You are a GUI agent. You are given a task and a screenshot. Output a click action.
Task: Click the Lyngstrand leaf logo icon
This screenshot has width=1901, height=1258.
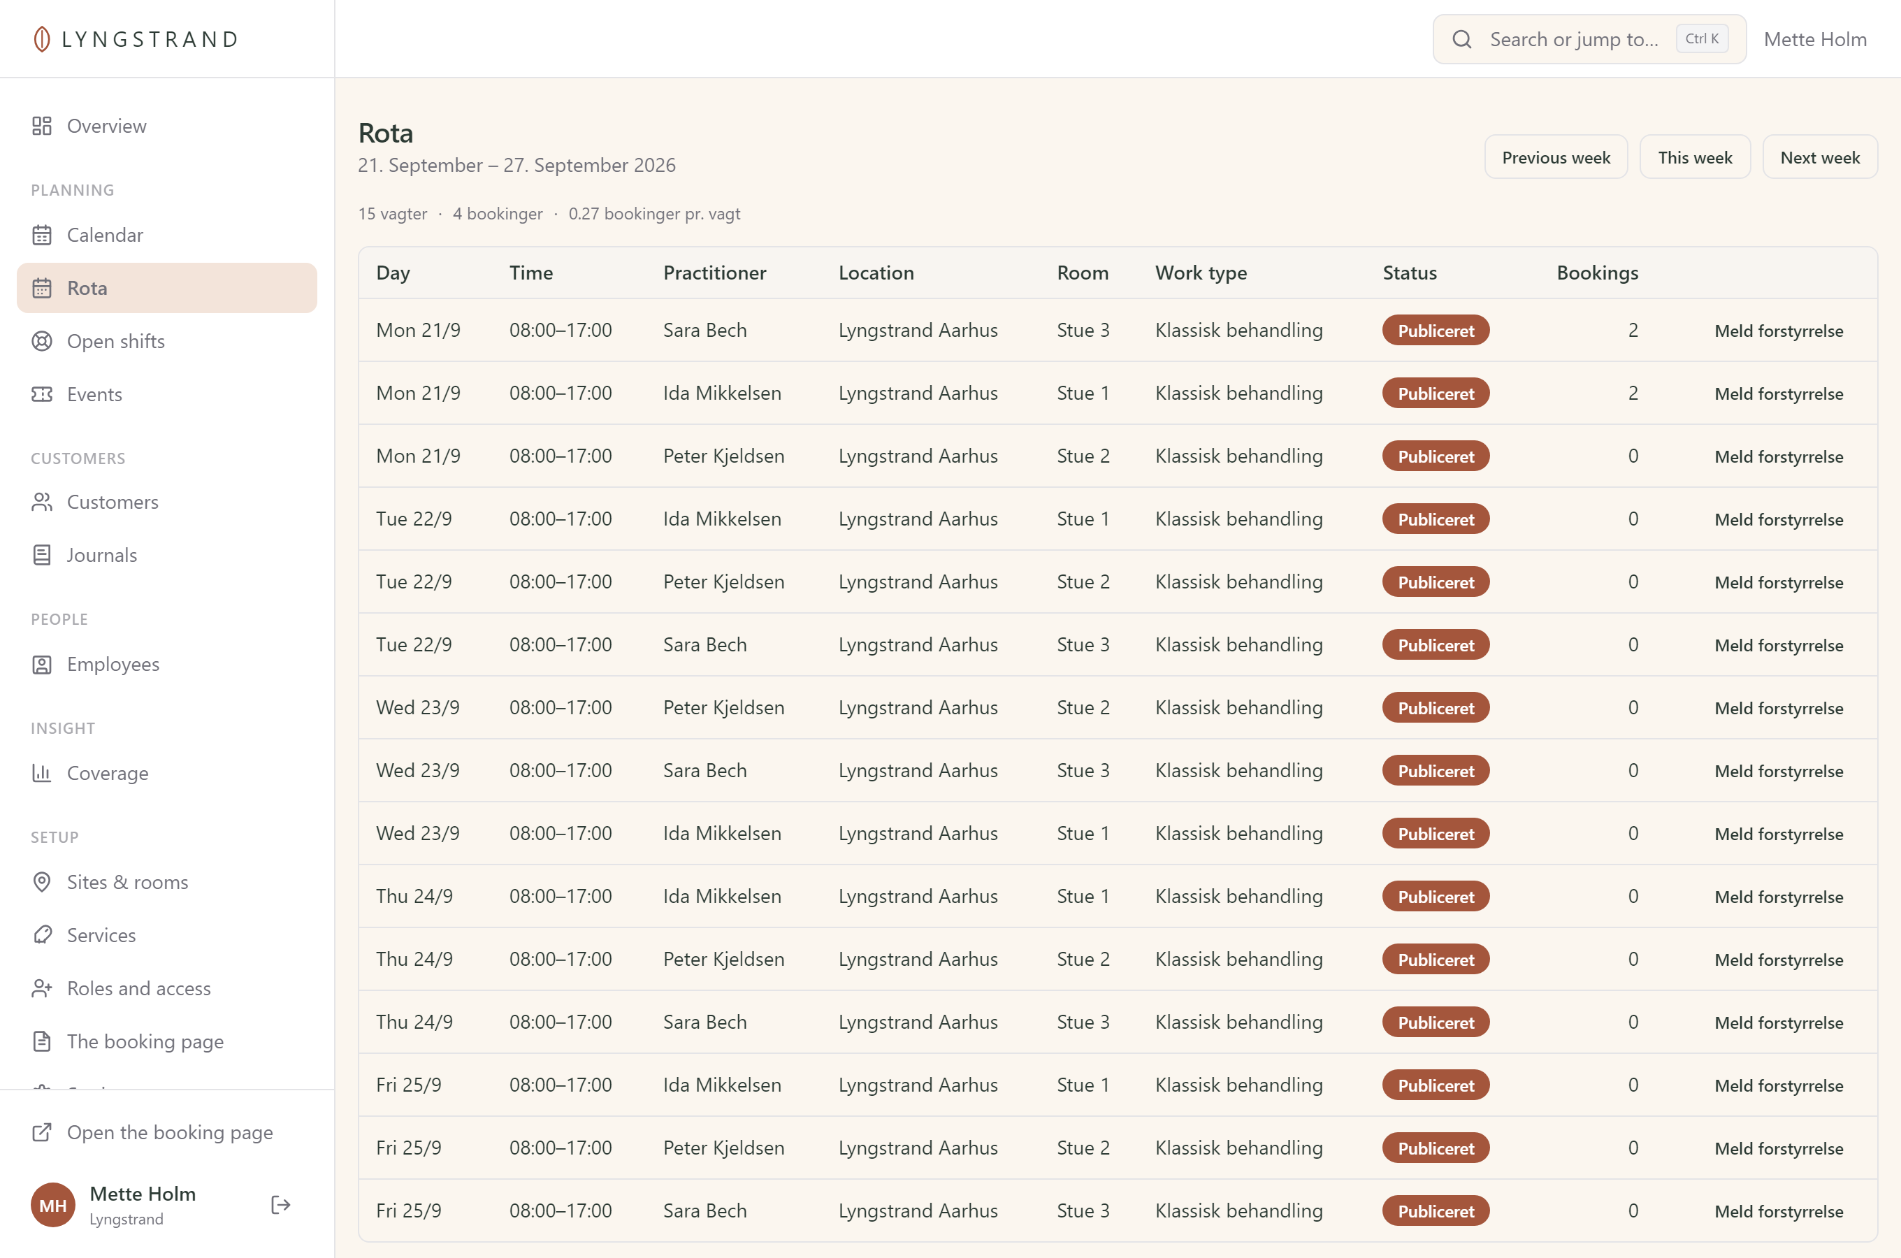(42, 38)
